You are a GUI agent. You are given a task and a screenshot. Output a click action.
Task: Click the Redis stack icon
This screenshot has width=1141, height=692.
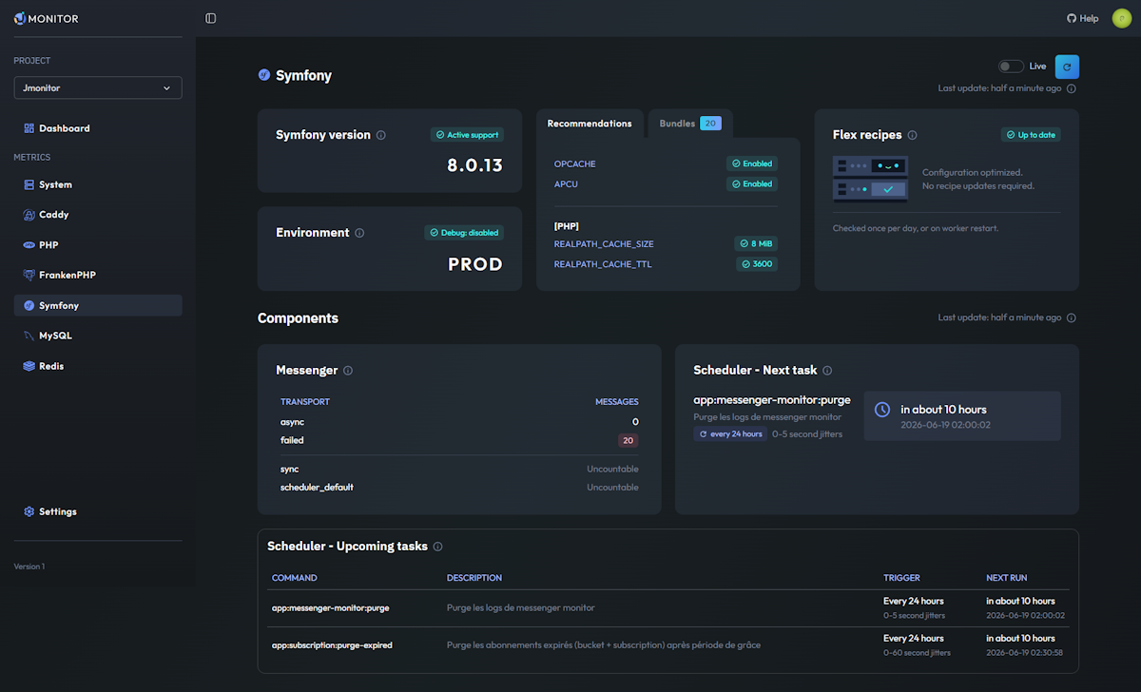(29, 366)
